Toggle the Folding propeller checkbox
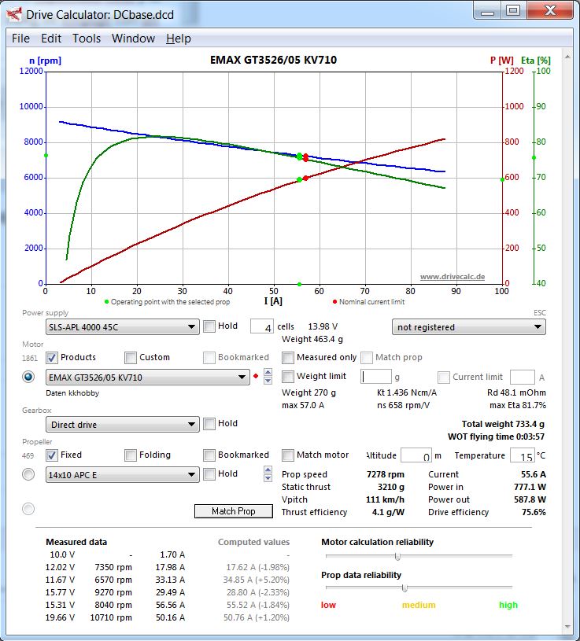The image size is (580, 641). point(131,455)
